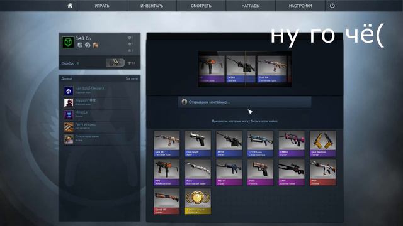Click the case contents caption text

click(245, 121)
